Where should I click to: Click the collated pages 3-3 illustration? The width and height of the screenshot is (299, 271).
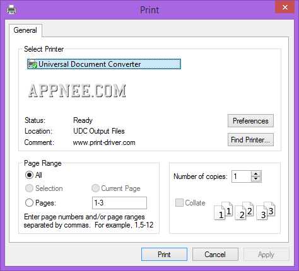pos(266,210)
